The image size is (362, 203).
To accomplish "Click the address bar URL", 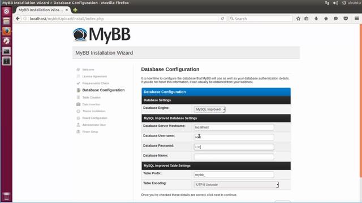I will 67,19.
